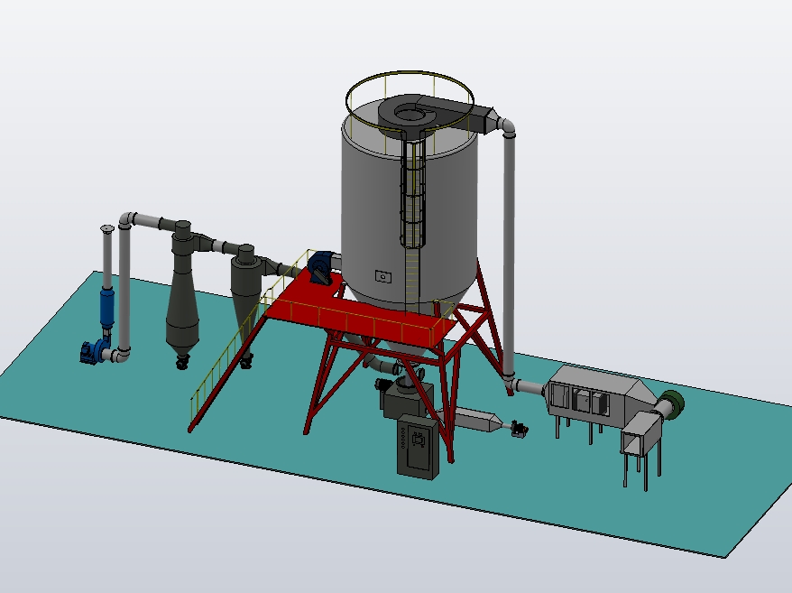Select the taller dark cyclone separator
Screen dimensions: 792x593
(182, 293)
